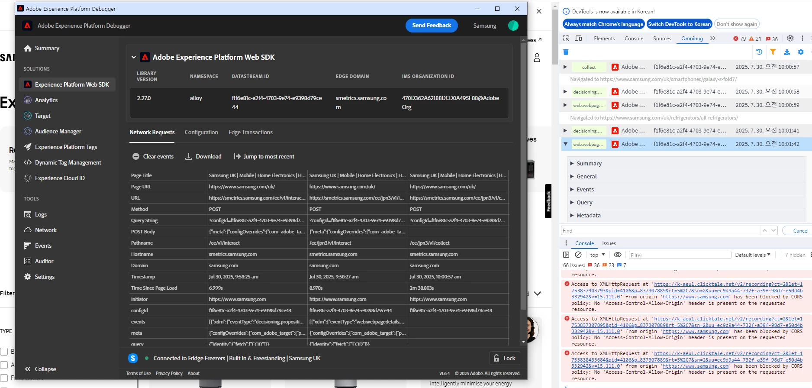Click Always match Chrome's language button
The image size is (812, 388).
tap(603, 24)
